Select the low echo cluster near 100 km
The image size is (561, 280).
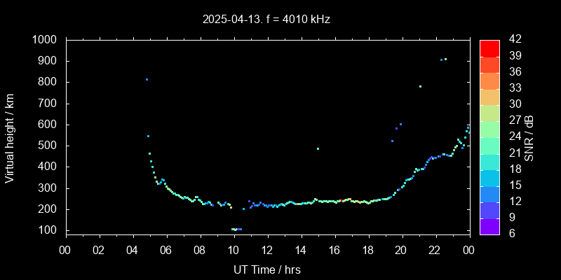[236, 229]
